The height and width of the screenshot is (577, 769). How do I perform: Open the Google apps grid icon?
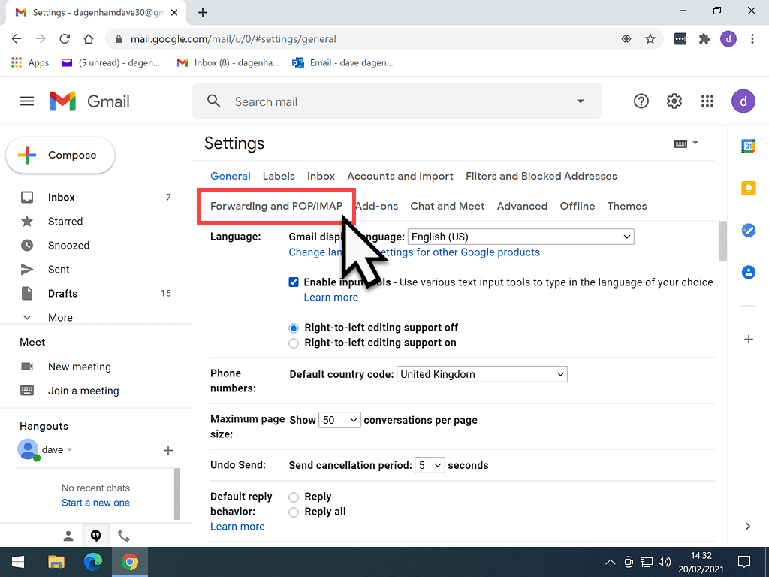(707, 101)
